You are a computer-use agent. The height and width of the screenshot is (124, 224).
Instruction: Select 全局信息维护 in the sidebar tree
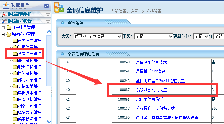(x=29, y=54)
